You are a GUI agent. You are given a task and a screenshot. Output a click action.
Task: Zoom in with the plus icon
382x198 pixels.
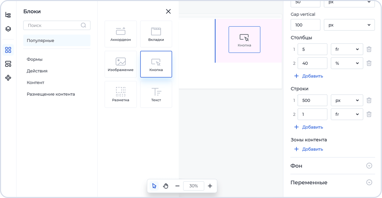pos(210,186)
